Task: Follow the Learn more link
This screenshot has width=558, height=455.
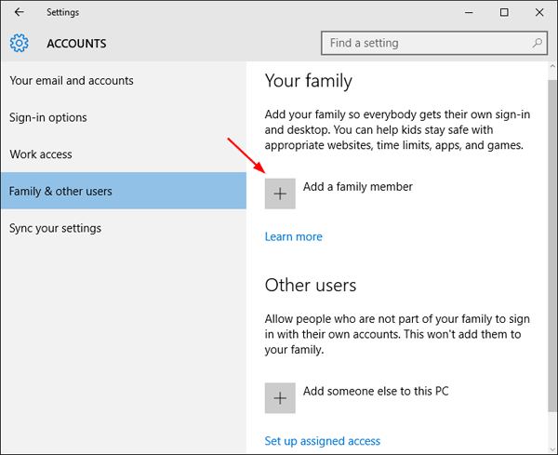Action: pos(294,236)
